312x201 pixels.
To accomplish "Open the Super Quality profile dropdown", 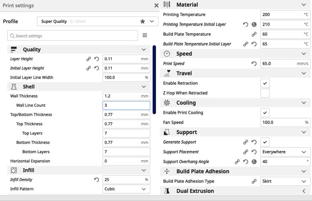I will 96,22.
